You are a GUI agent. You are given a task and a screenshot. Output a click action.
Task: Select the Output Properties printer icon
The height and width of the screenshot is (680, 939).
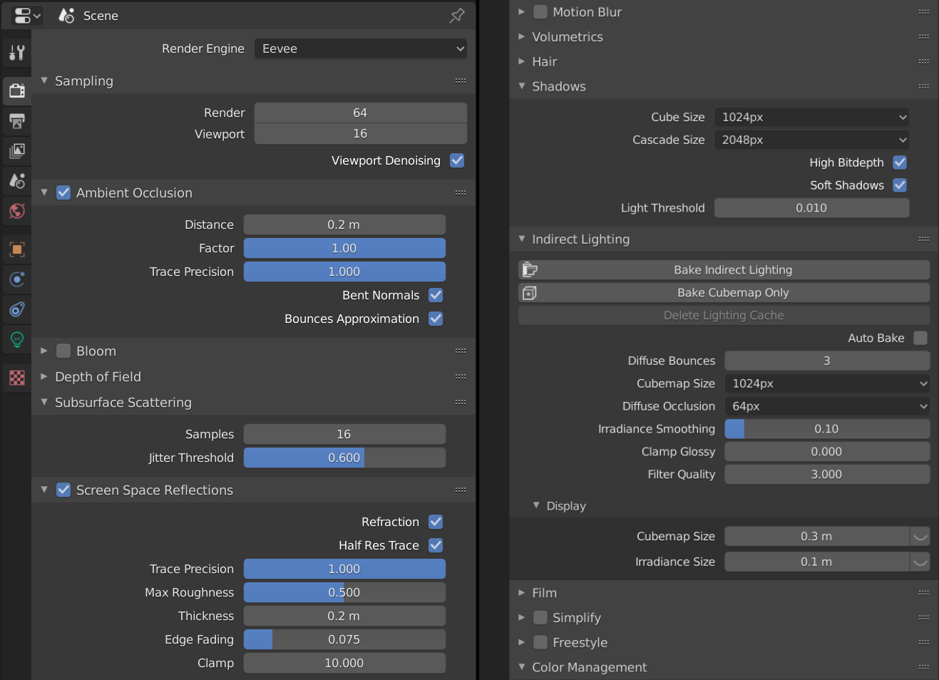point(16,121)
